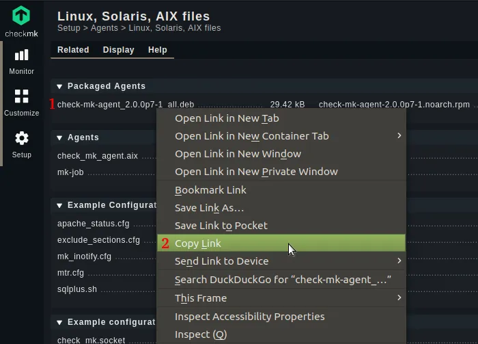Screen dimensions: 478x344
Task: Open exclude_sections.cfg file link
Action: tap(98, 240)
